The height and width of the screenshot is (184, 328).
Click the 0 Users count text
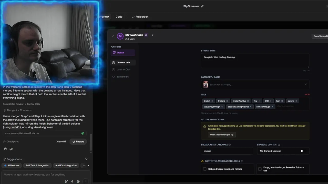[x=130, y=39]
